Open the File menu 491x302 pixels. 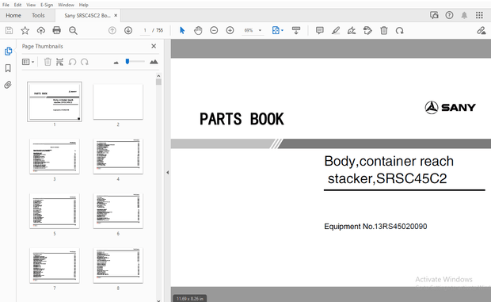[x=6, y=5]
